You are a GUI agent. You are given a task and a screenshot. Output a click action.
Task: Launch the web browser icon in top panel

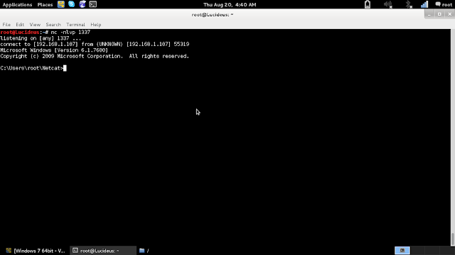pyautogui.click(x=82, y=4)
